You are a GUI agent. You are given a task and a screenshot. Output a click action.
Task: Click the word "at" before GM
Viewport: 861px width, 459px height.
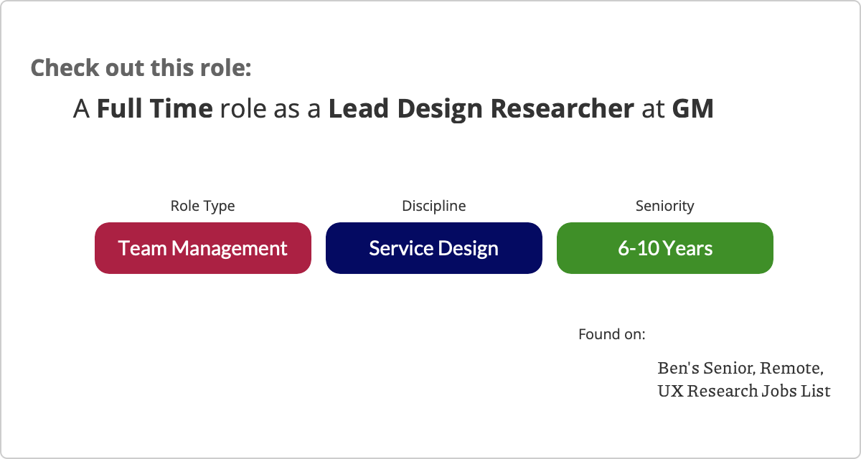(x=653, y=109)
